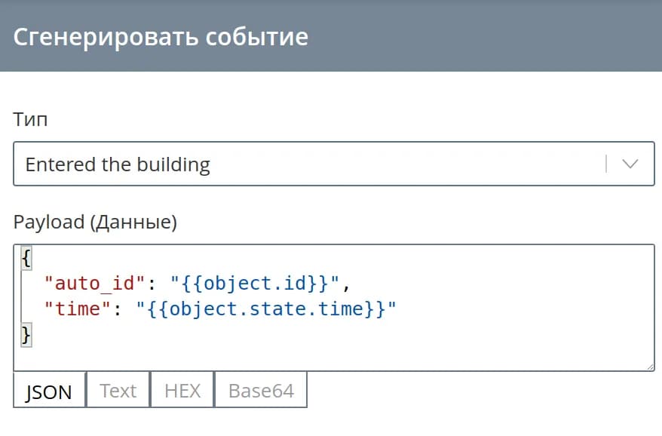Click the "{{object.id}}" value string
This screenshot has width=662, height=436.
[x=257, y=284]
